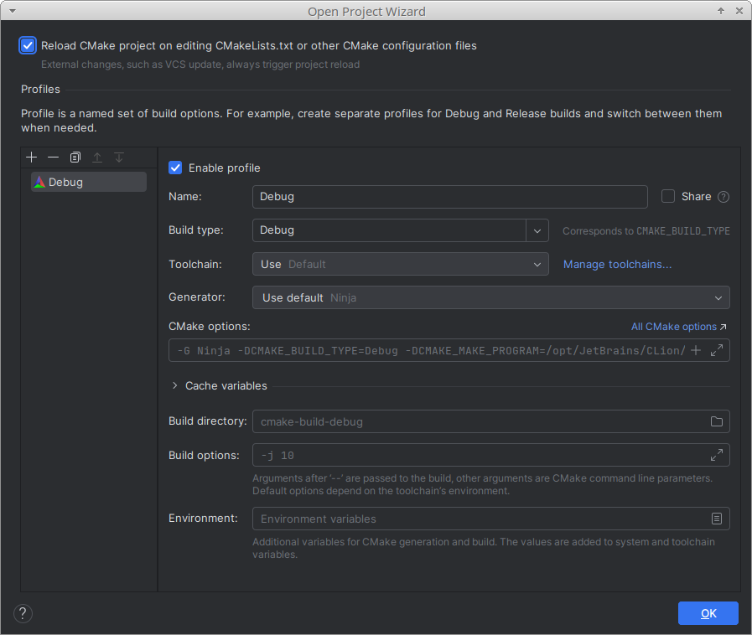Click the OK button
This screenshot has height=635, width=752.
708,613
